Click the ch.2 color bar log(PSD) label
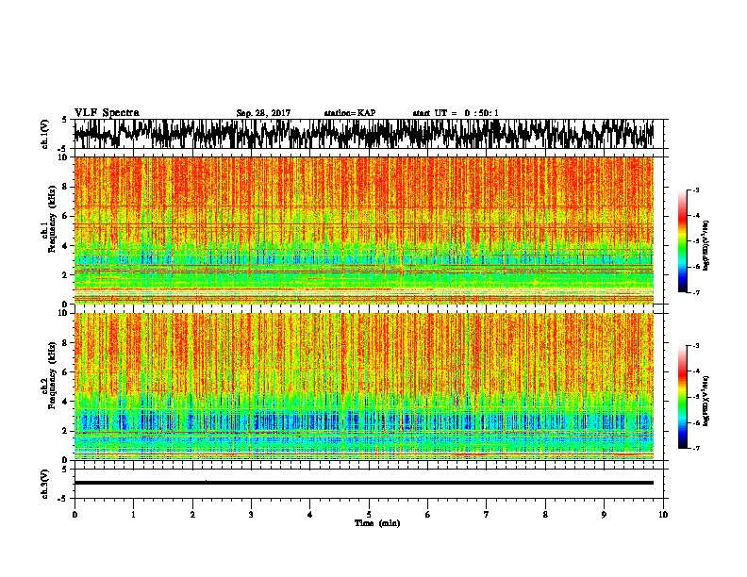 click(x=706, y=401)
